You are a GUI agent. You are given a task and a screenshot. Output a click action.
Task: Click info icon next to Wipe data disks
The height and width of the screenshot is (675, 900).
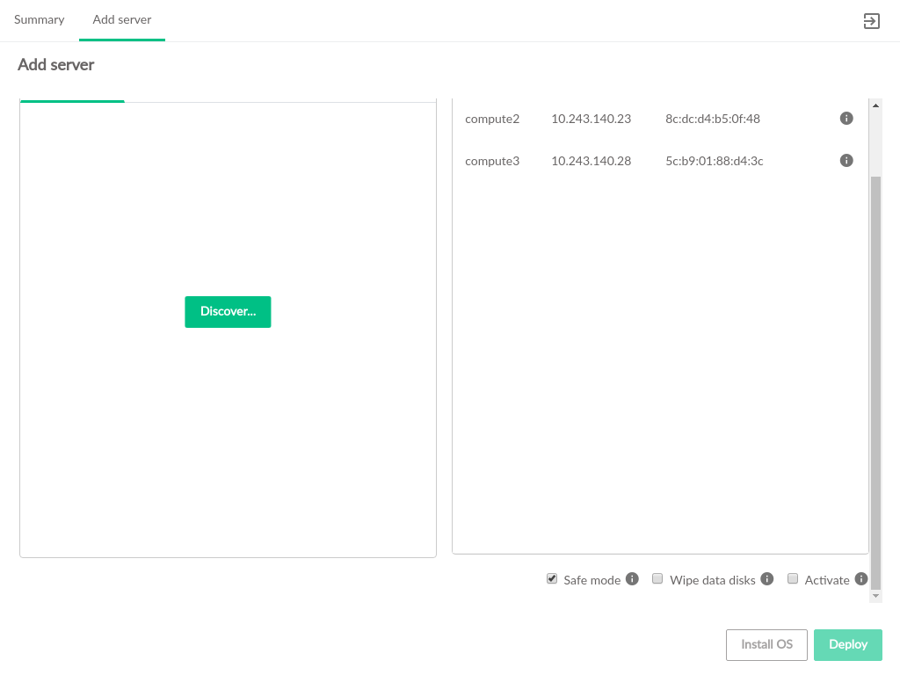click(766, 579)
